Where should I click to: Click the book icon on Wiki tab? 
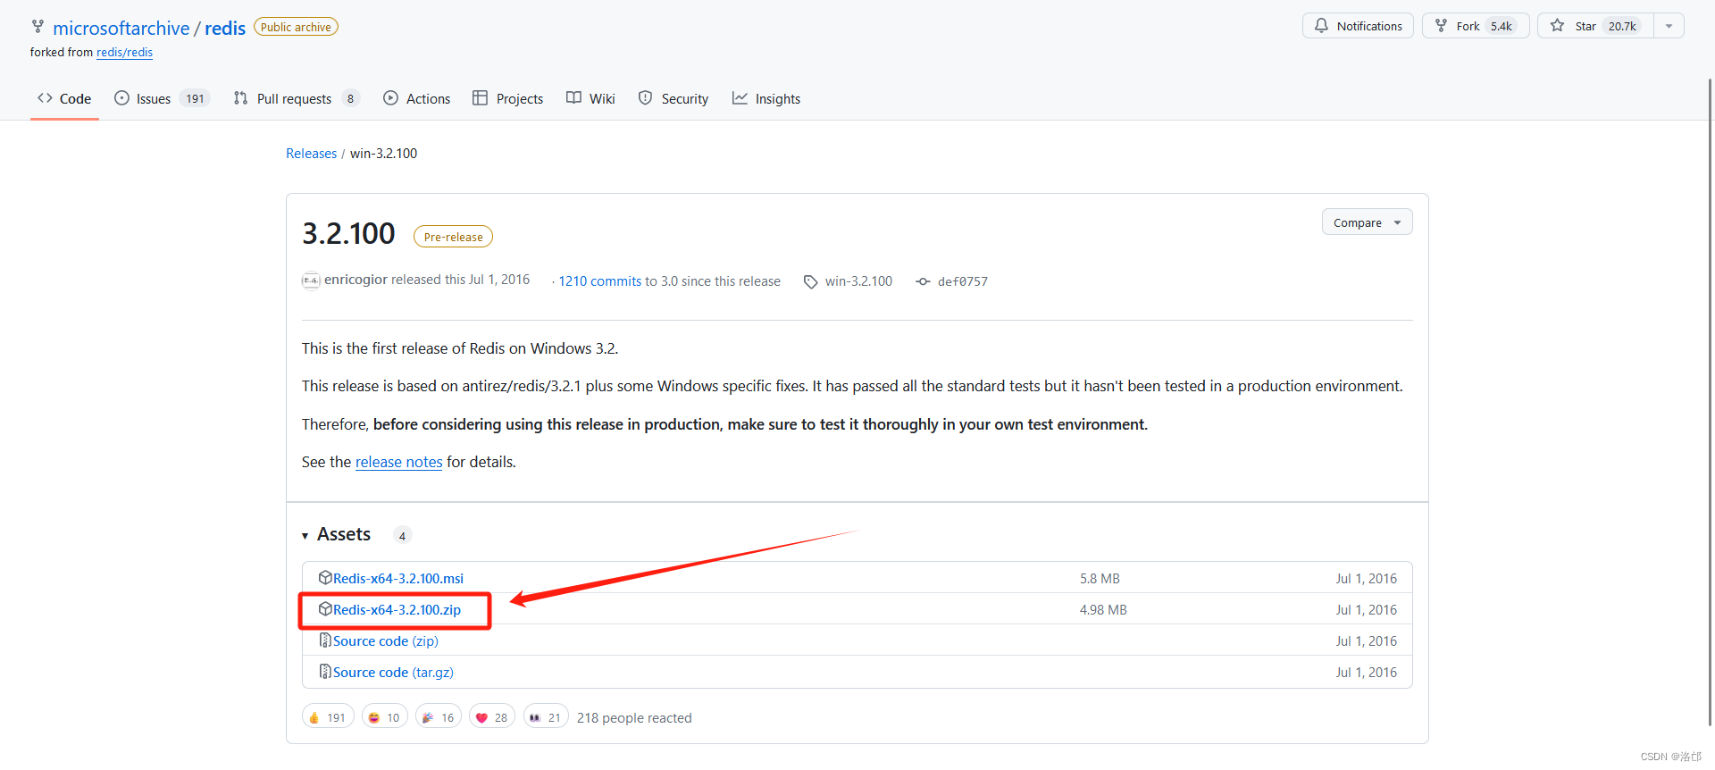point(573,98)
